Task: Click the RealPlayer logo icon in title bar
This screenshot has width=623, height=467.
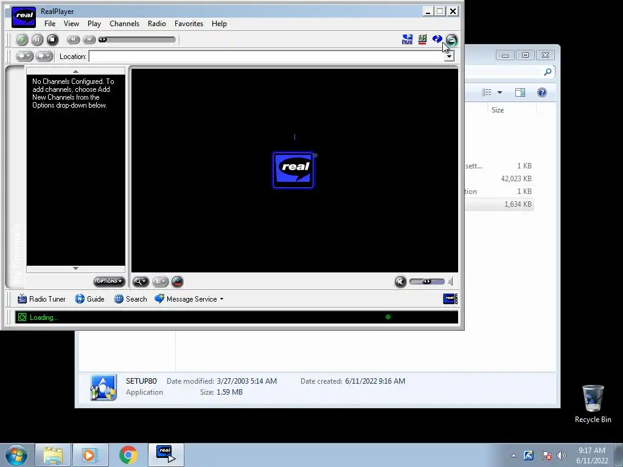Action: click(24, 16)
